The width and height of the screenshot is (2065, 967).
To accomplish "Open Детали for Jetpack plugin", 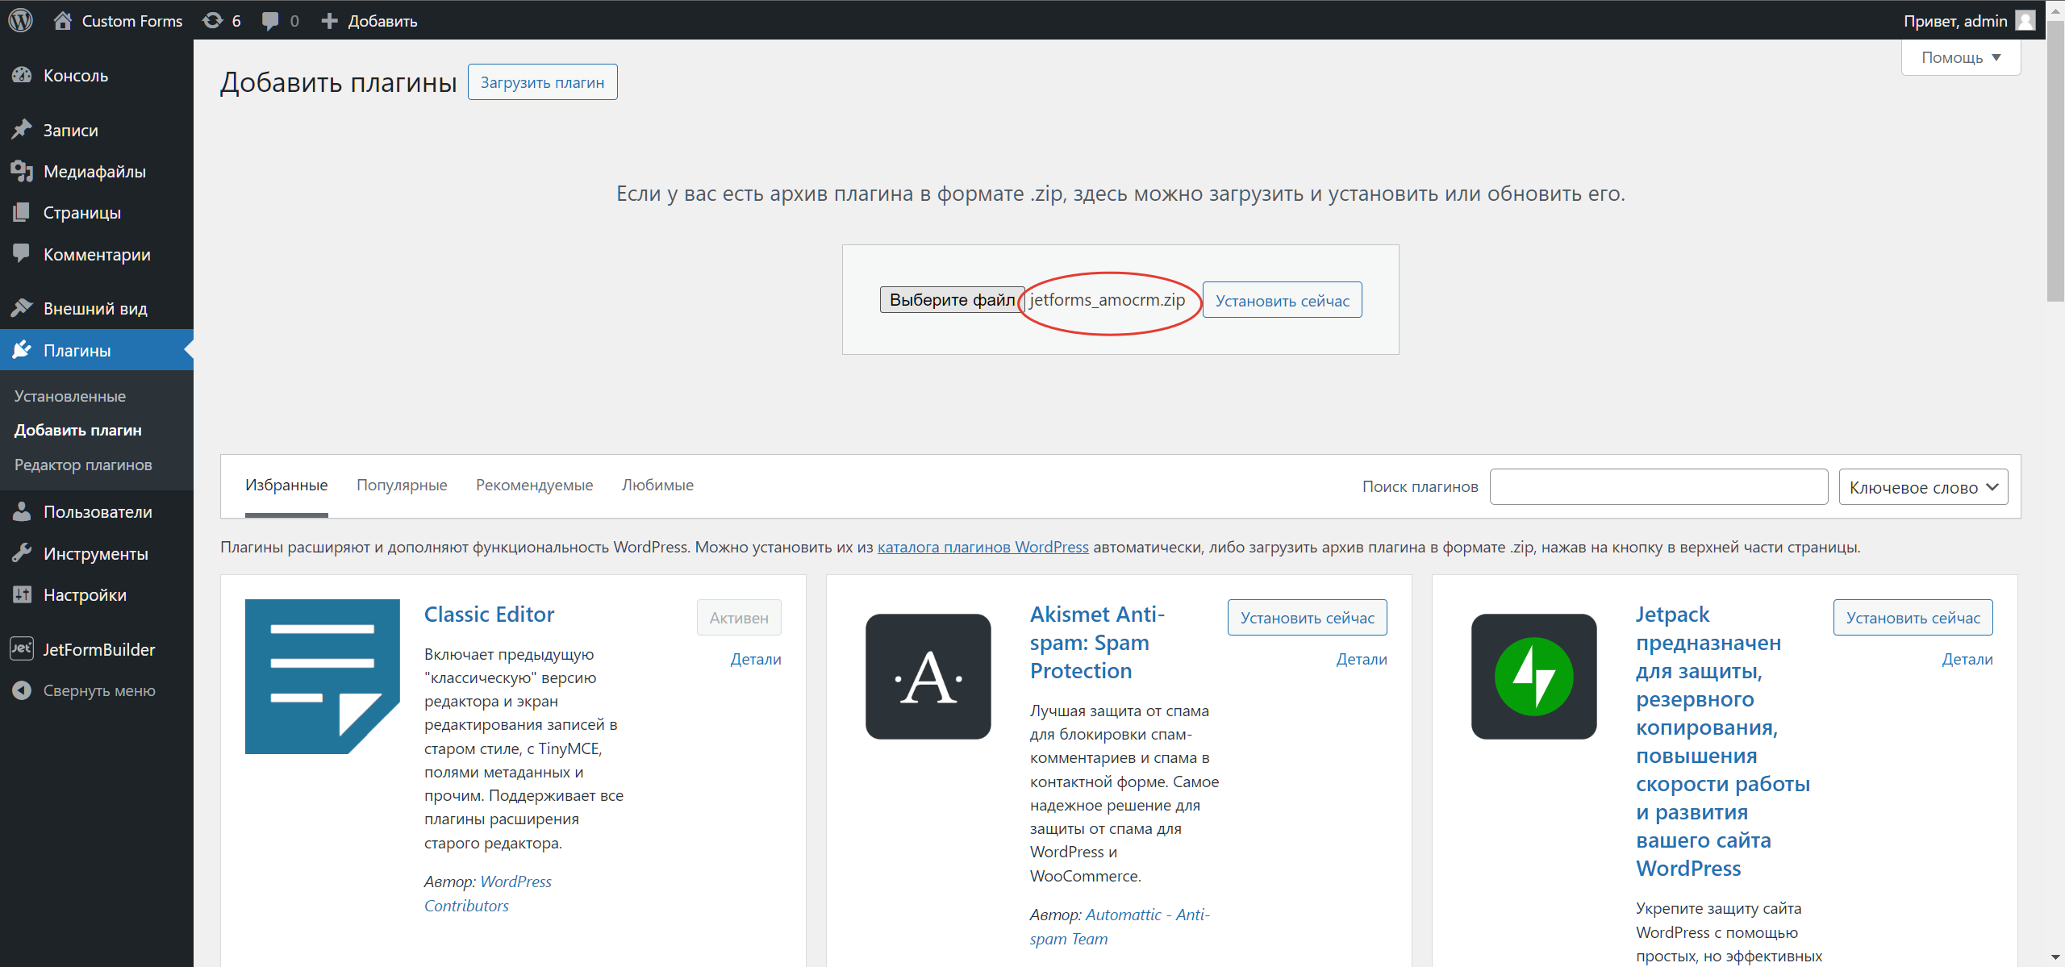I will [x=1967, y=658].
